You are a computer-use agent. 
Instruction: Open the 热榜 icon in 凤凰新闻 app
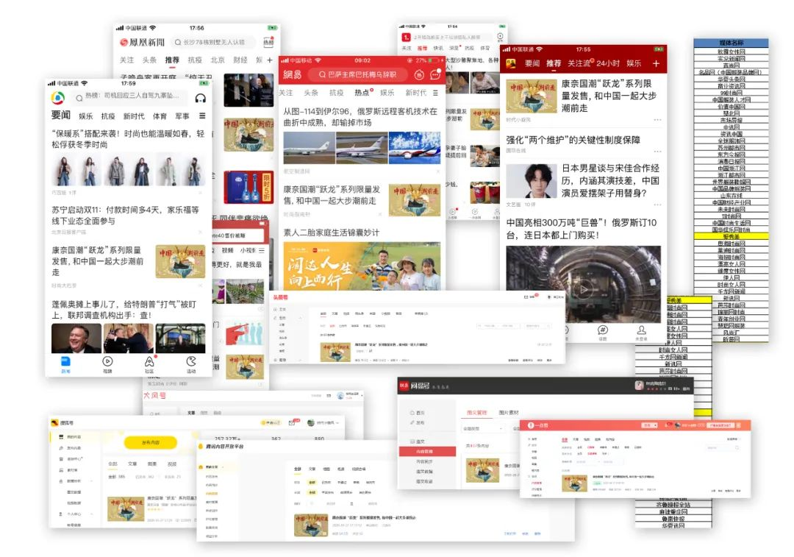[x=268, y=42]
